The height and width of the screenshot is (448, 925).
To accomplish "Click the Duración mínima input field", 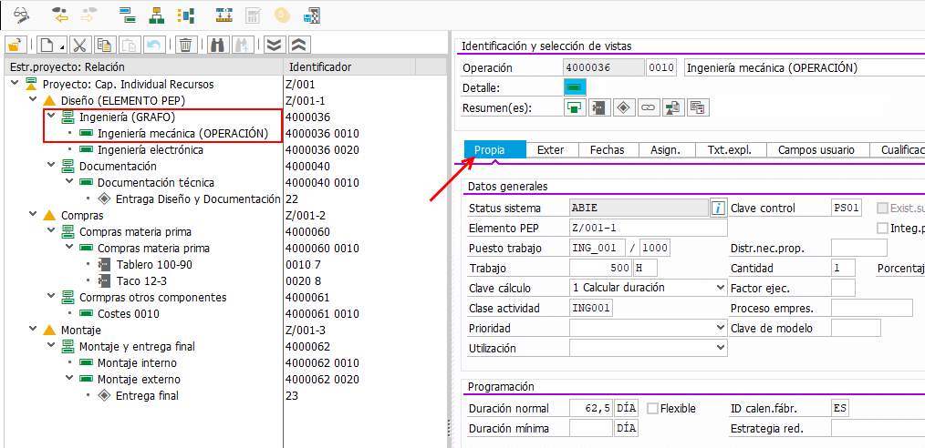I will [x=591, y=429].
